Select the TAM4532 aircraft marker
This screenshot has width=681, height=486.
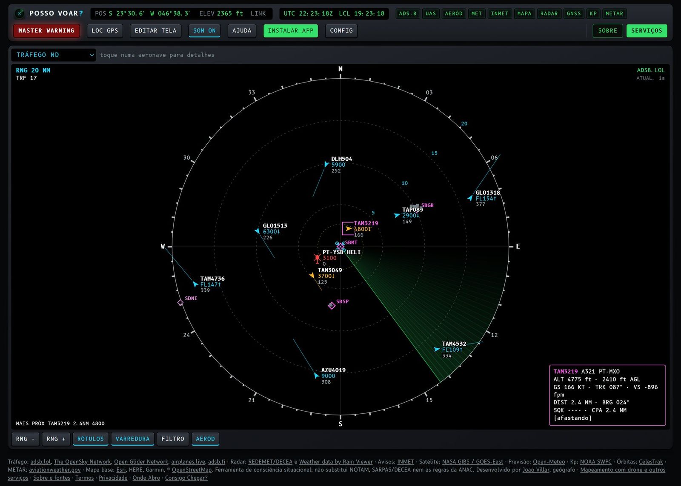pos(437,349)
